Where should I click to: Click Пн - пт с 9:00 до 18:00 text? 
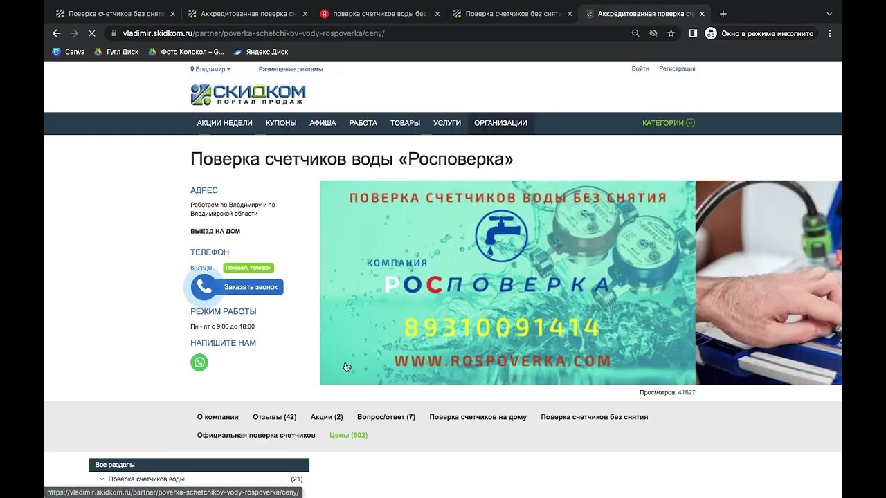222,326
